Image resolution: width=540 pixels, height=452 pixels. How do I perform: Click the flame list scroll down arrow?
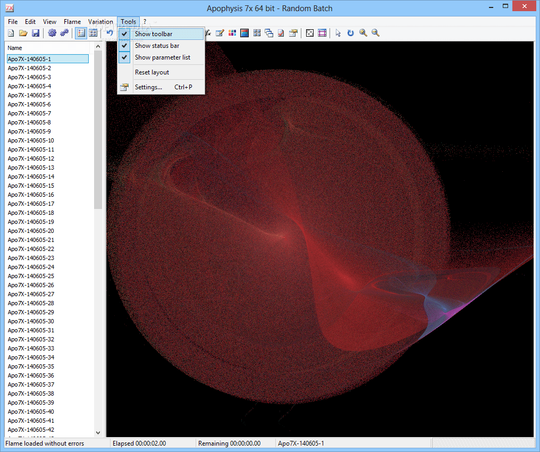(98, 433)
